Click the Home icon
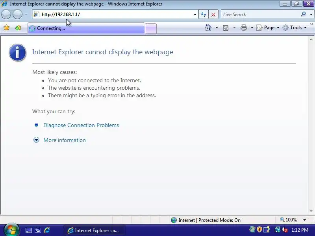Viewport: 315px width, 236px height. pos(208,28)
